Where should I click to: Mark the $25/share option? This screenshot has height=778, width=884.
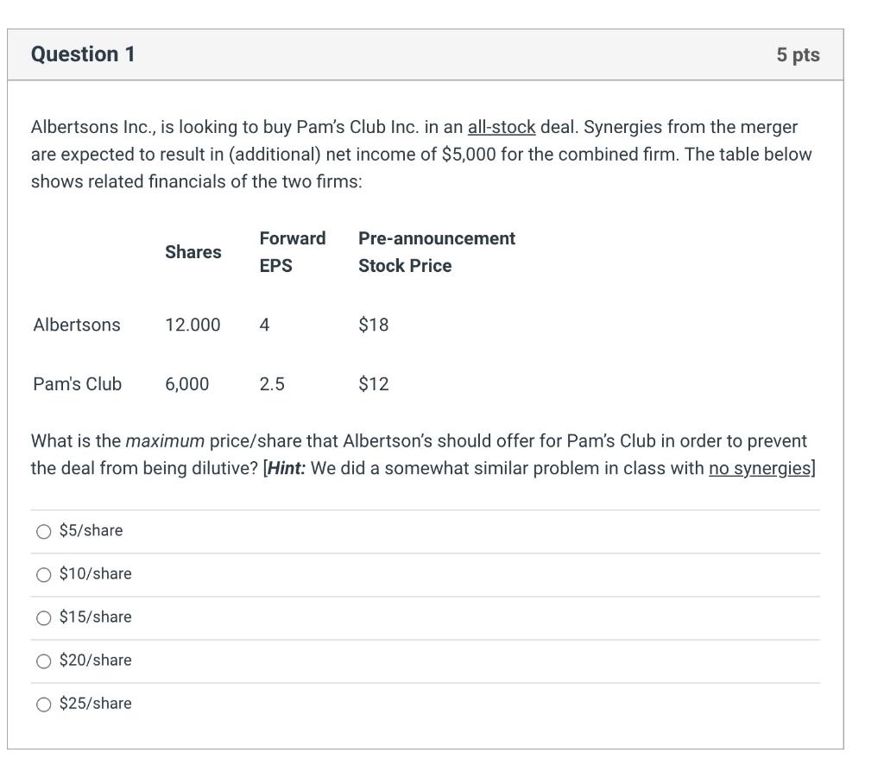(x=44, y=703)
